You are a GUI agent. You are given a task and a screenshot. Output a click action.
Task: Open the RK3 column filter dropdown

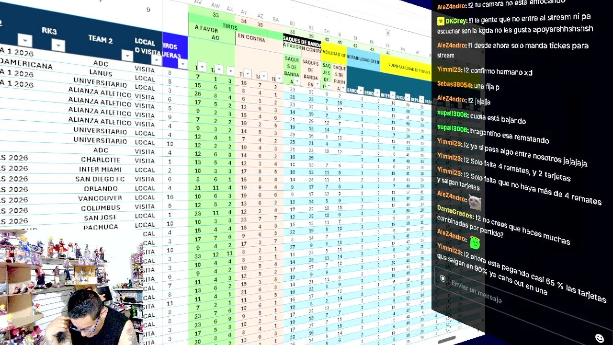click(x=58, y=45)
